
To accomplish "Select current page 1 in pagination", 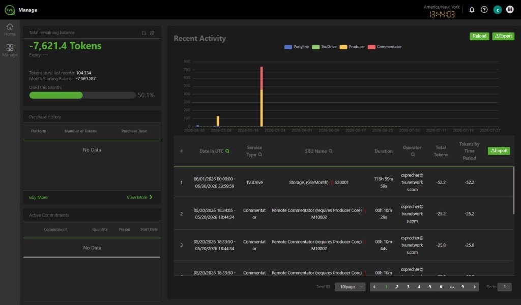I will tap(386, 287).
